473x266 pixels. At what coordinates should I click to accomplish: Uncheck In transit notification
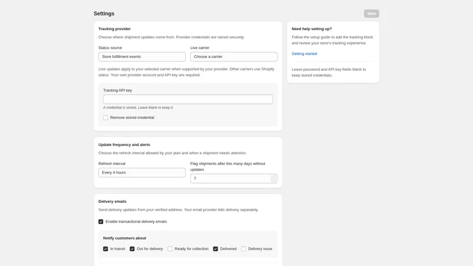(x=106, y=249)
